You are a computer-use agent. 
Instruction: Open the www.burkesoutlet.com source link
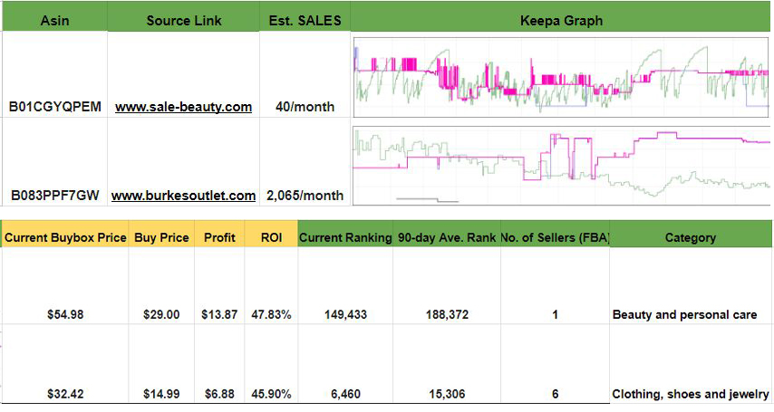(x=183, y=196)
